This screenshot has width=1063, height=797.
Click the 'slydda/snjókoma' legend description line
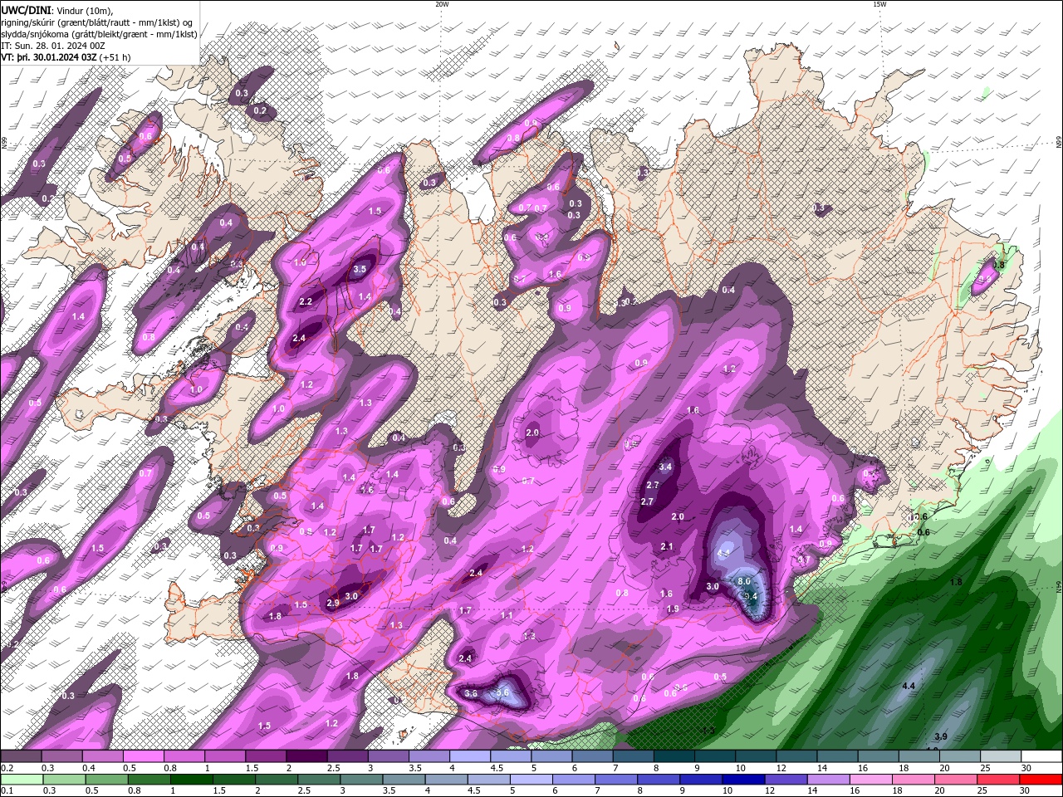click(100, 34)
